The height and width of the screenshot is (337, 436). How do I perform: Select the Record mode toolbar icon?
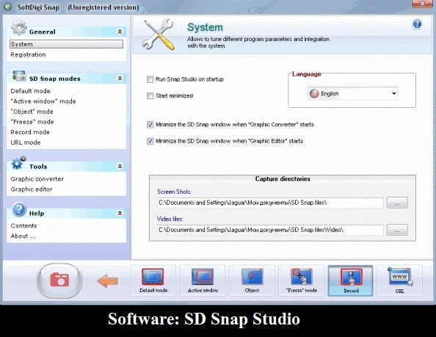pyautogui.click(x=351, y=280)
